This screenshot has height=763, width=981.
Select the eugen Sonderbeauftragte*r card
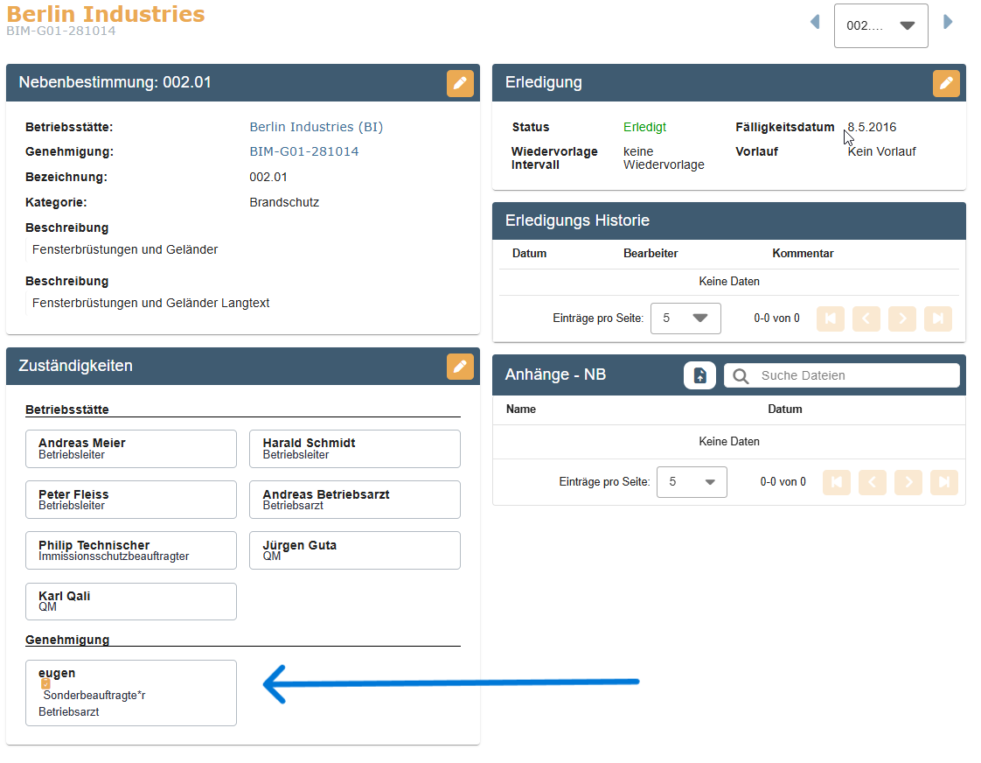coord(131,692)
